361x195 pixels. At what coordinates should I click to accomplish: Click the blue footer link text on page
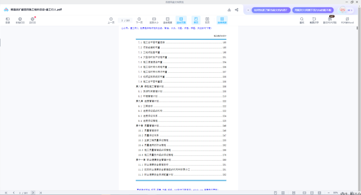177,190
